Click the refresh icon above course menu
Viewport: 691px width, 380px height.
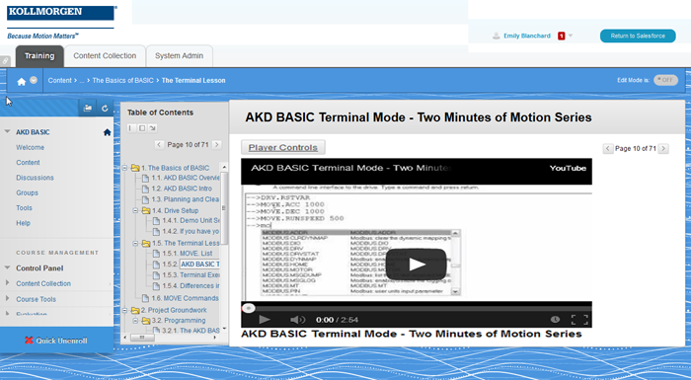pos(105,108)
